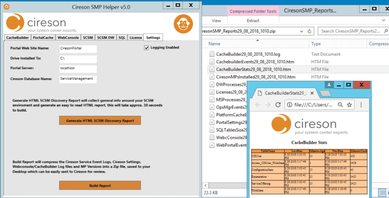Image resolution: width=389 pixels, height=198 pixels.
Task: Expand the Explorer ribbon with the chevron
Action: click(384, 20)
